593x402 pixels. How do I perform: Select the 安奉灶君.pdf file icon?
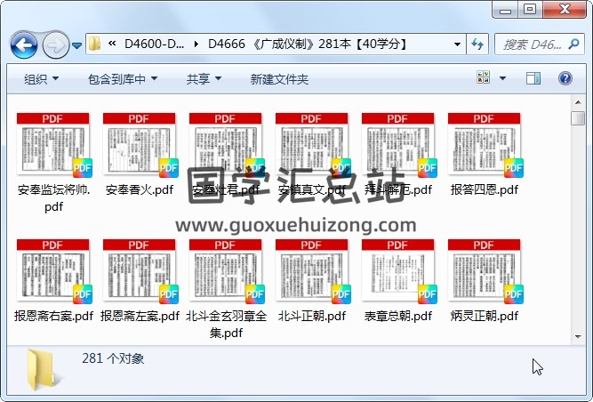(226, 145)
